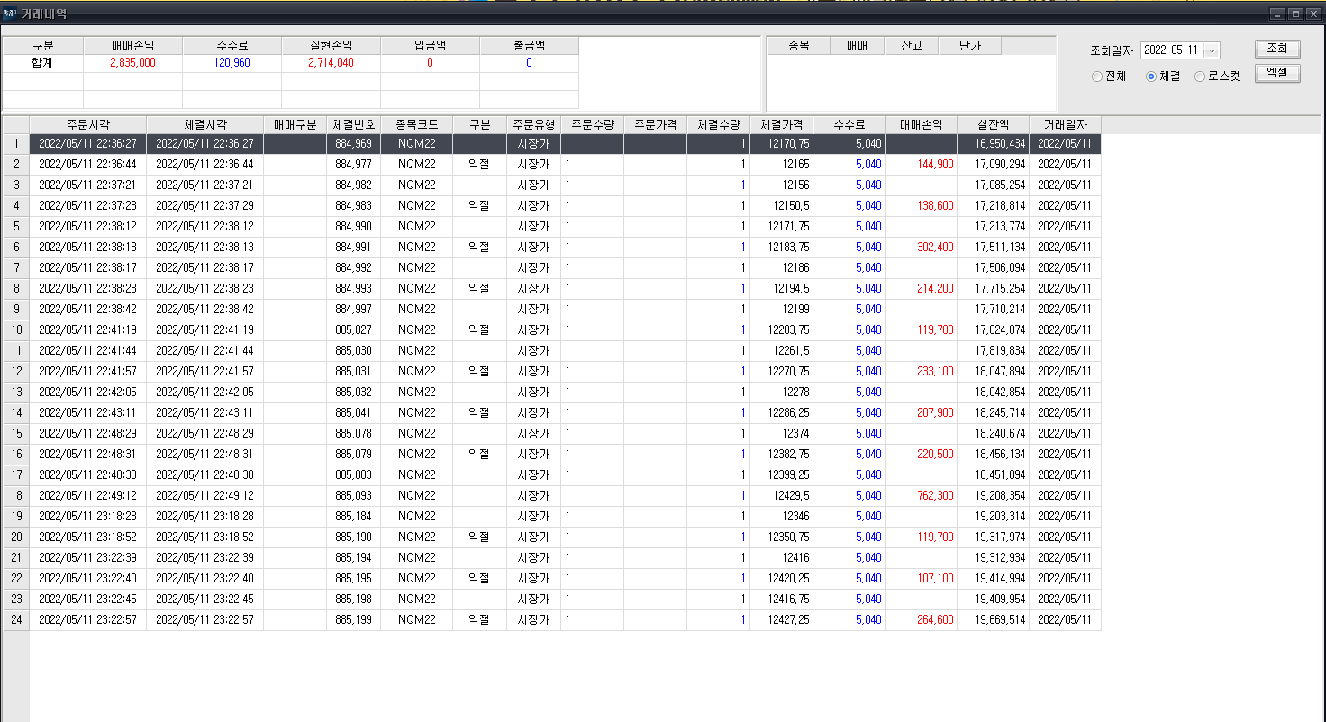The height and width of the screenshot is (722, 1326).
Task: Select the 로스컷 radio option
Action: [x=1217, y=77]
